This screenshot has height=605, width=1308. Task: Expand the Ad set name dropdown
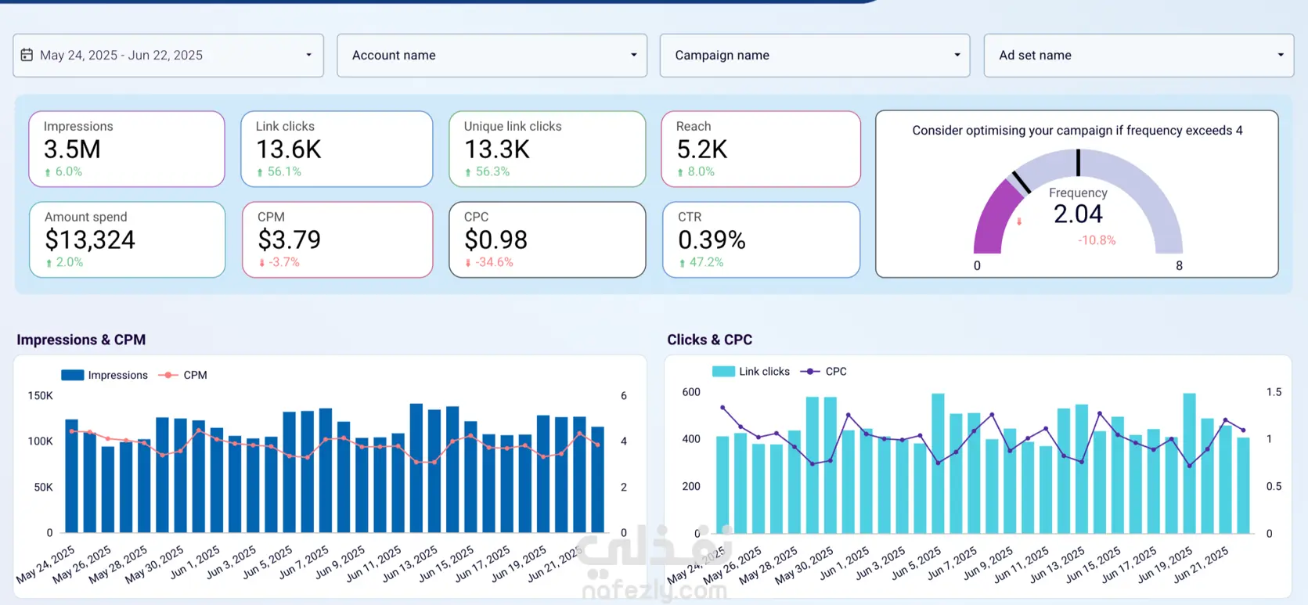[x=1139, y=56]
